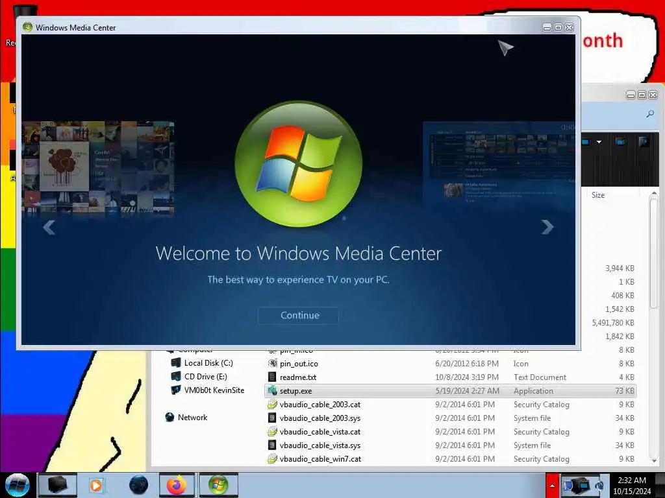Click the Local Disk (C:) drive icon
This screenshot has height=498, width=665.
click(x=175, y=363)
